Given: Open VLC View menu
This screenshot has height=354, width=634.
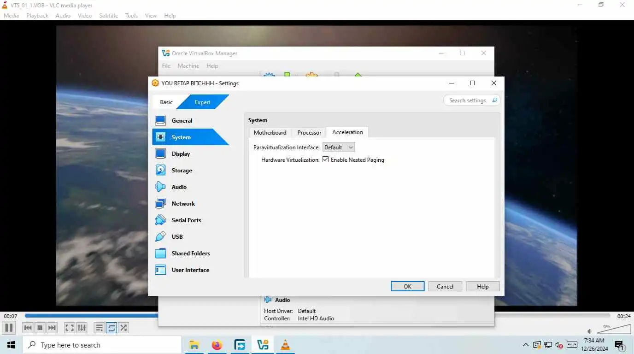Looking at the screenshot, I should (151, 16).
